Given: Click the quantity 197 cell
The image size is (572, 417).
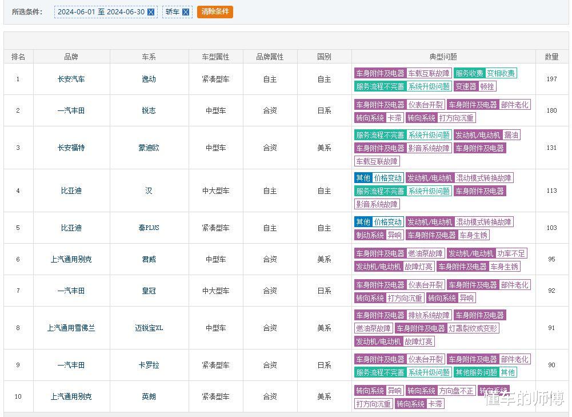Looking at the screenshot, I should click(551, 79).
